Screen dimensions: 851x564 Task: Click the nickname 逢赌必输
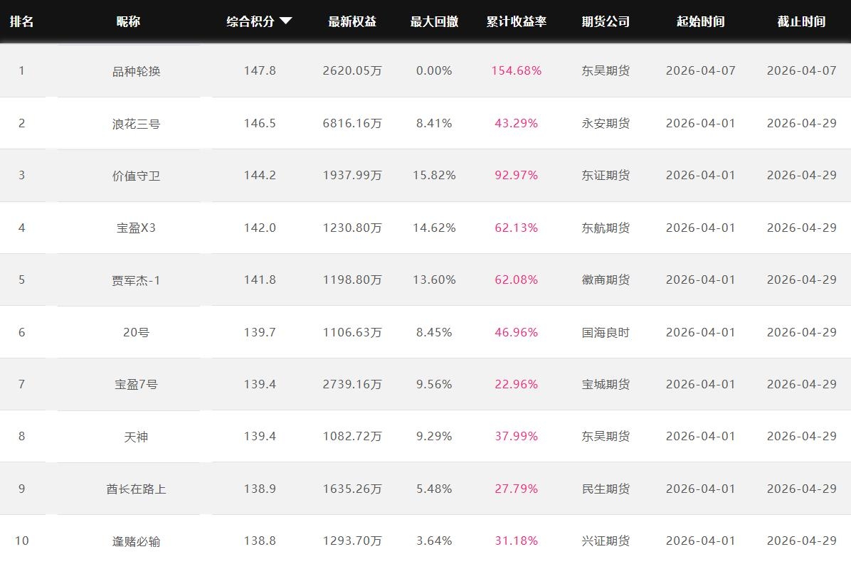click(136, 541)
